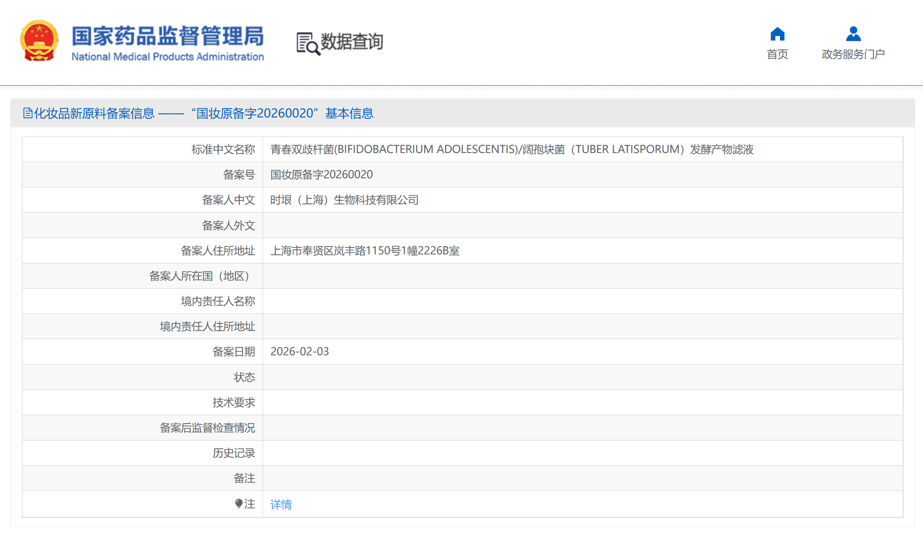The width and height of the screenshot is (923, 534).
Task: Open the 详情 details link
Action: click(x=281, y=504)
